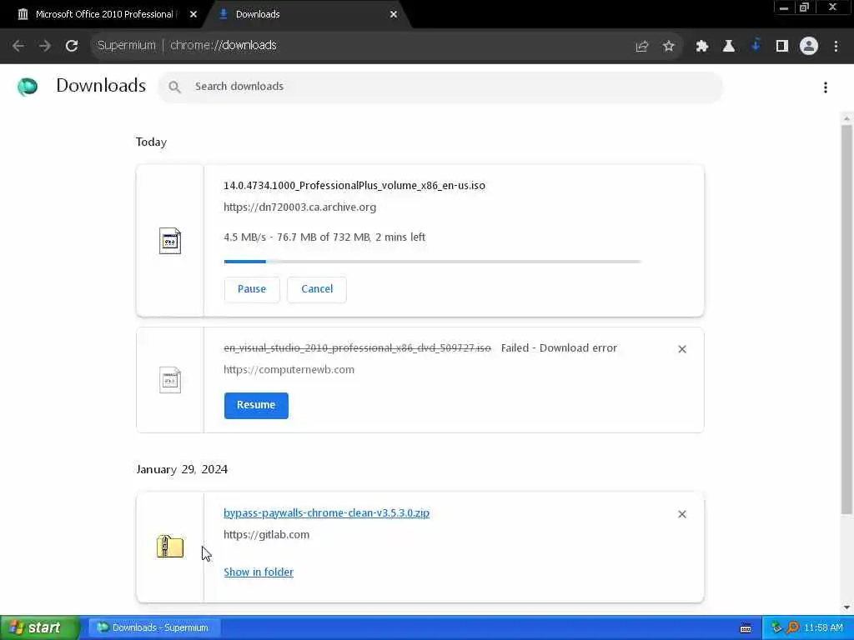The width and height of the screenshot is (854, 640).
Task: Remove the Visual Studio entry from list
Action: (x=682, y=349)
